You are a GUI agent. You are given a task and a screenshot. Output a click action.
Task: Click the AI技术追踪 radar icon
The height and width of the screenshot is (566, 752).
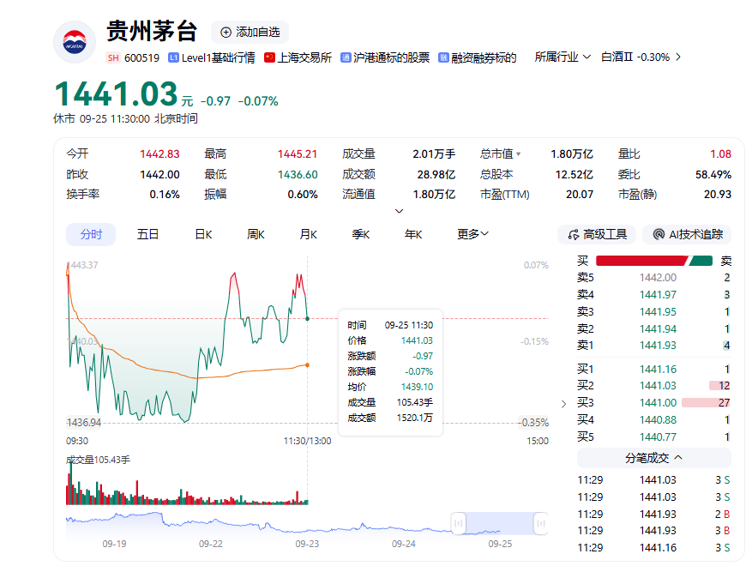point(659,234)
